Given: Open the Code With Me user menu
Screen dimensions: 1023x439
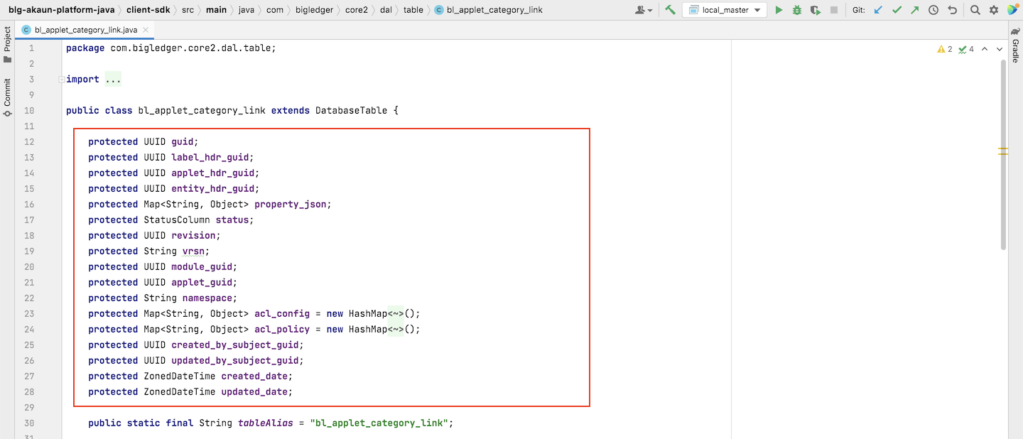Looking at the screenshot, I should point(644,10).
